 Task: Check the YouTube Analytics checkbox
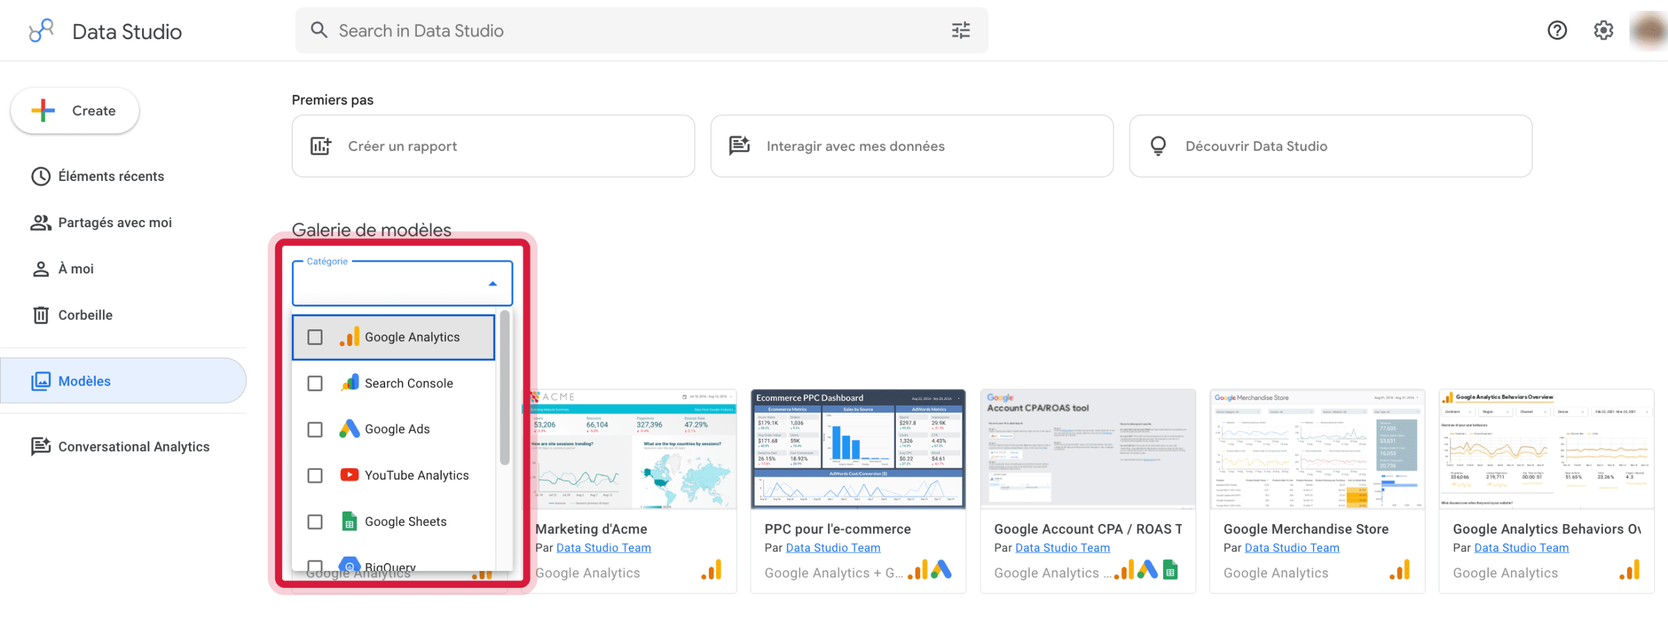[315, 476]
